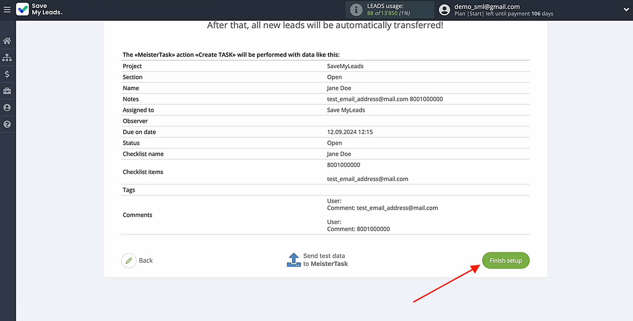Click the demo_sml@gmail.com account email
Viewport: 633px width, 321px height.
(x=487, y=7)
